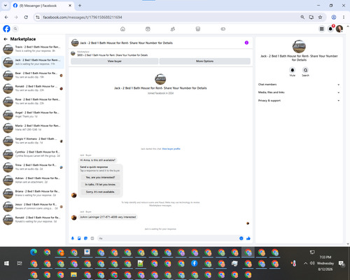The image size is (350, 280).
Task: Open Chrome profile icon in toolbar
Action: point(334,17)
